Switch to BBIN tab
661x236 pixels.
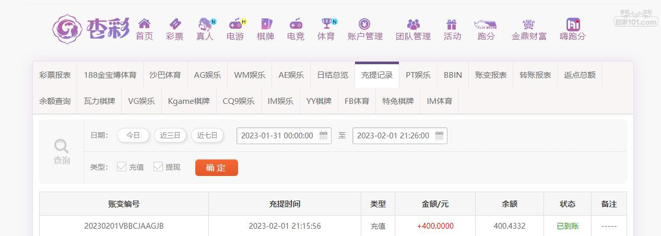pos(453,75)
